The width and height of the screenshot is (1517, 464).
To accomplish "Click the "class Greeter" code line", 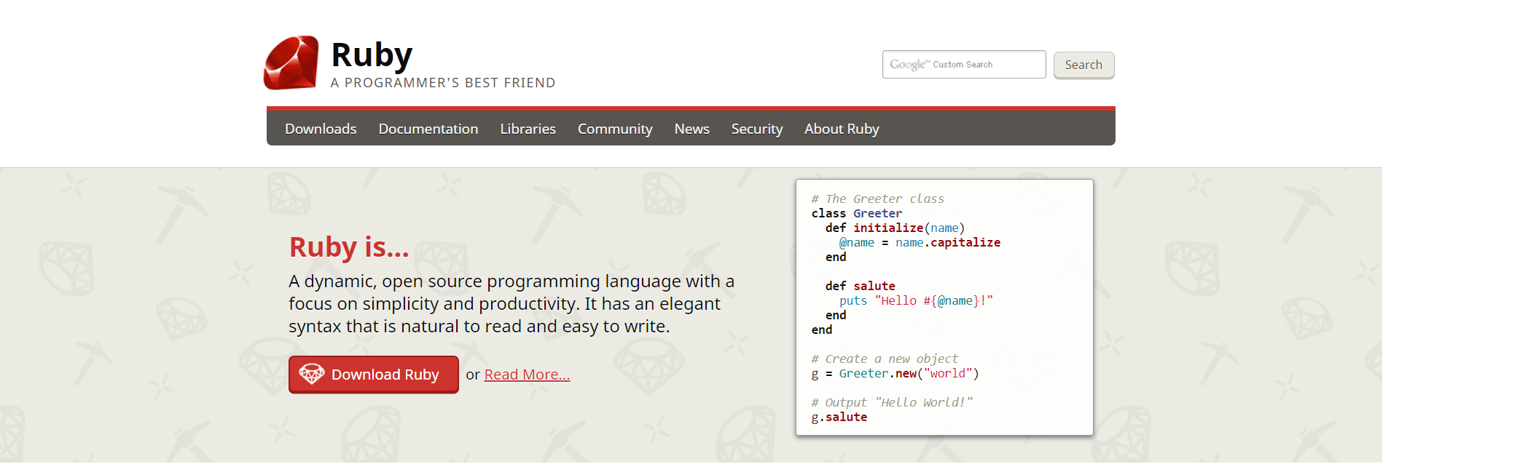I will coord(857,213).
